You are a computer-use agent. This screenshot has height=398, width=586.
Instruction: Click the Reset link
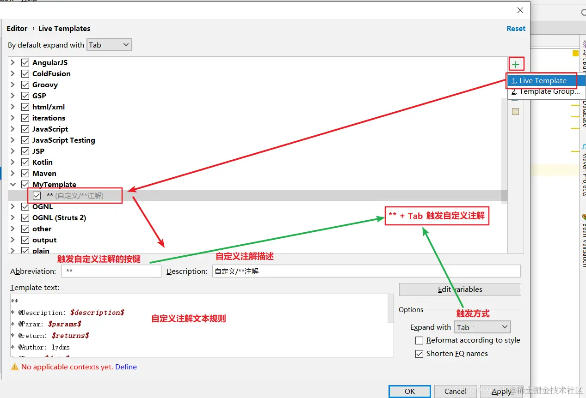(516, 28)
